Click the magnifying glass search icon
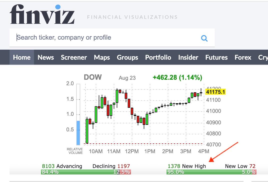 point(204,38)
